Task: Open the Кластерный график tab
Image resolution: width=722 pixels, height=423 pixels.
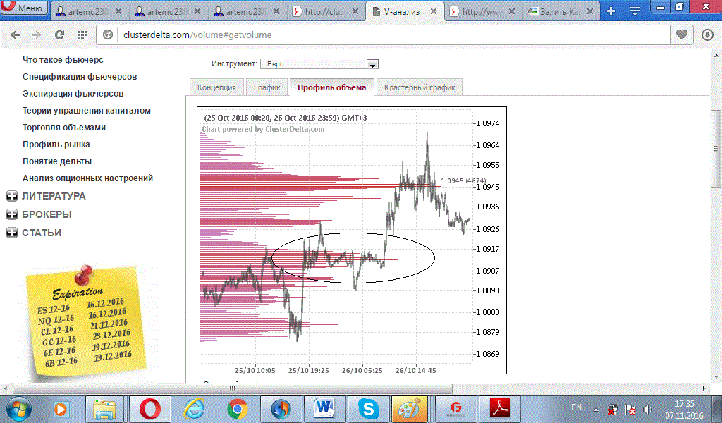Action: click(420, 87)
